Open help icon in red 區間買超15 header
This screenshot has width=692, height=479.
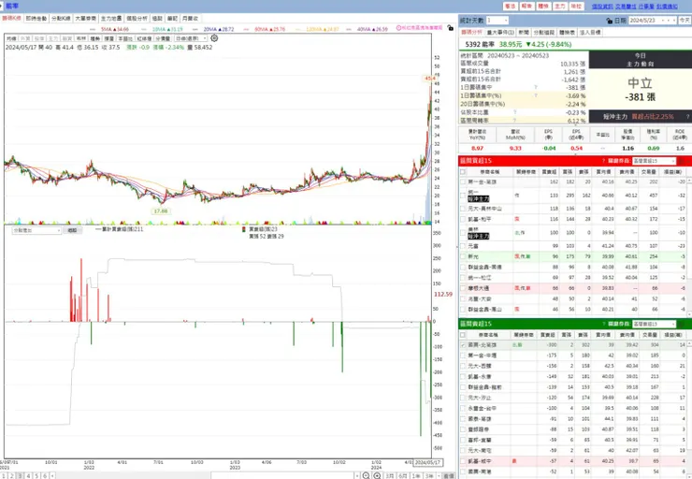(x=603, y=161)
